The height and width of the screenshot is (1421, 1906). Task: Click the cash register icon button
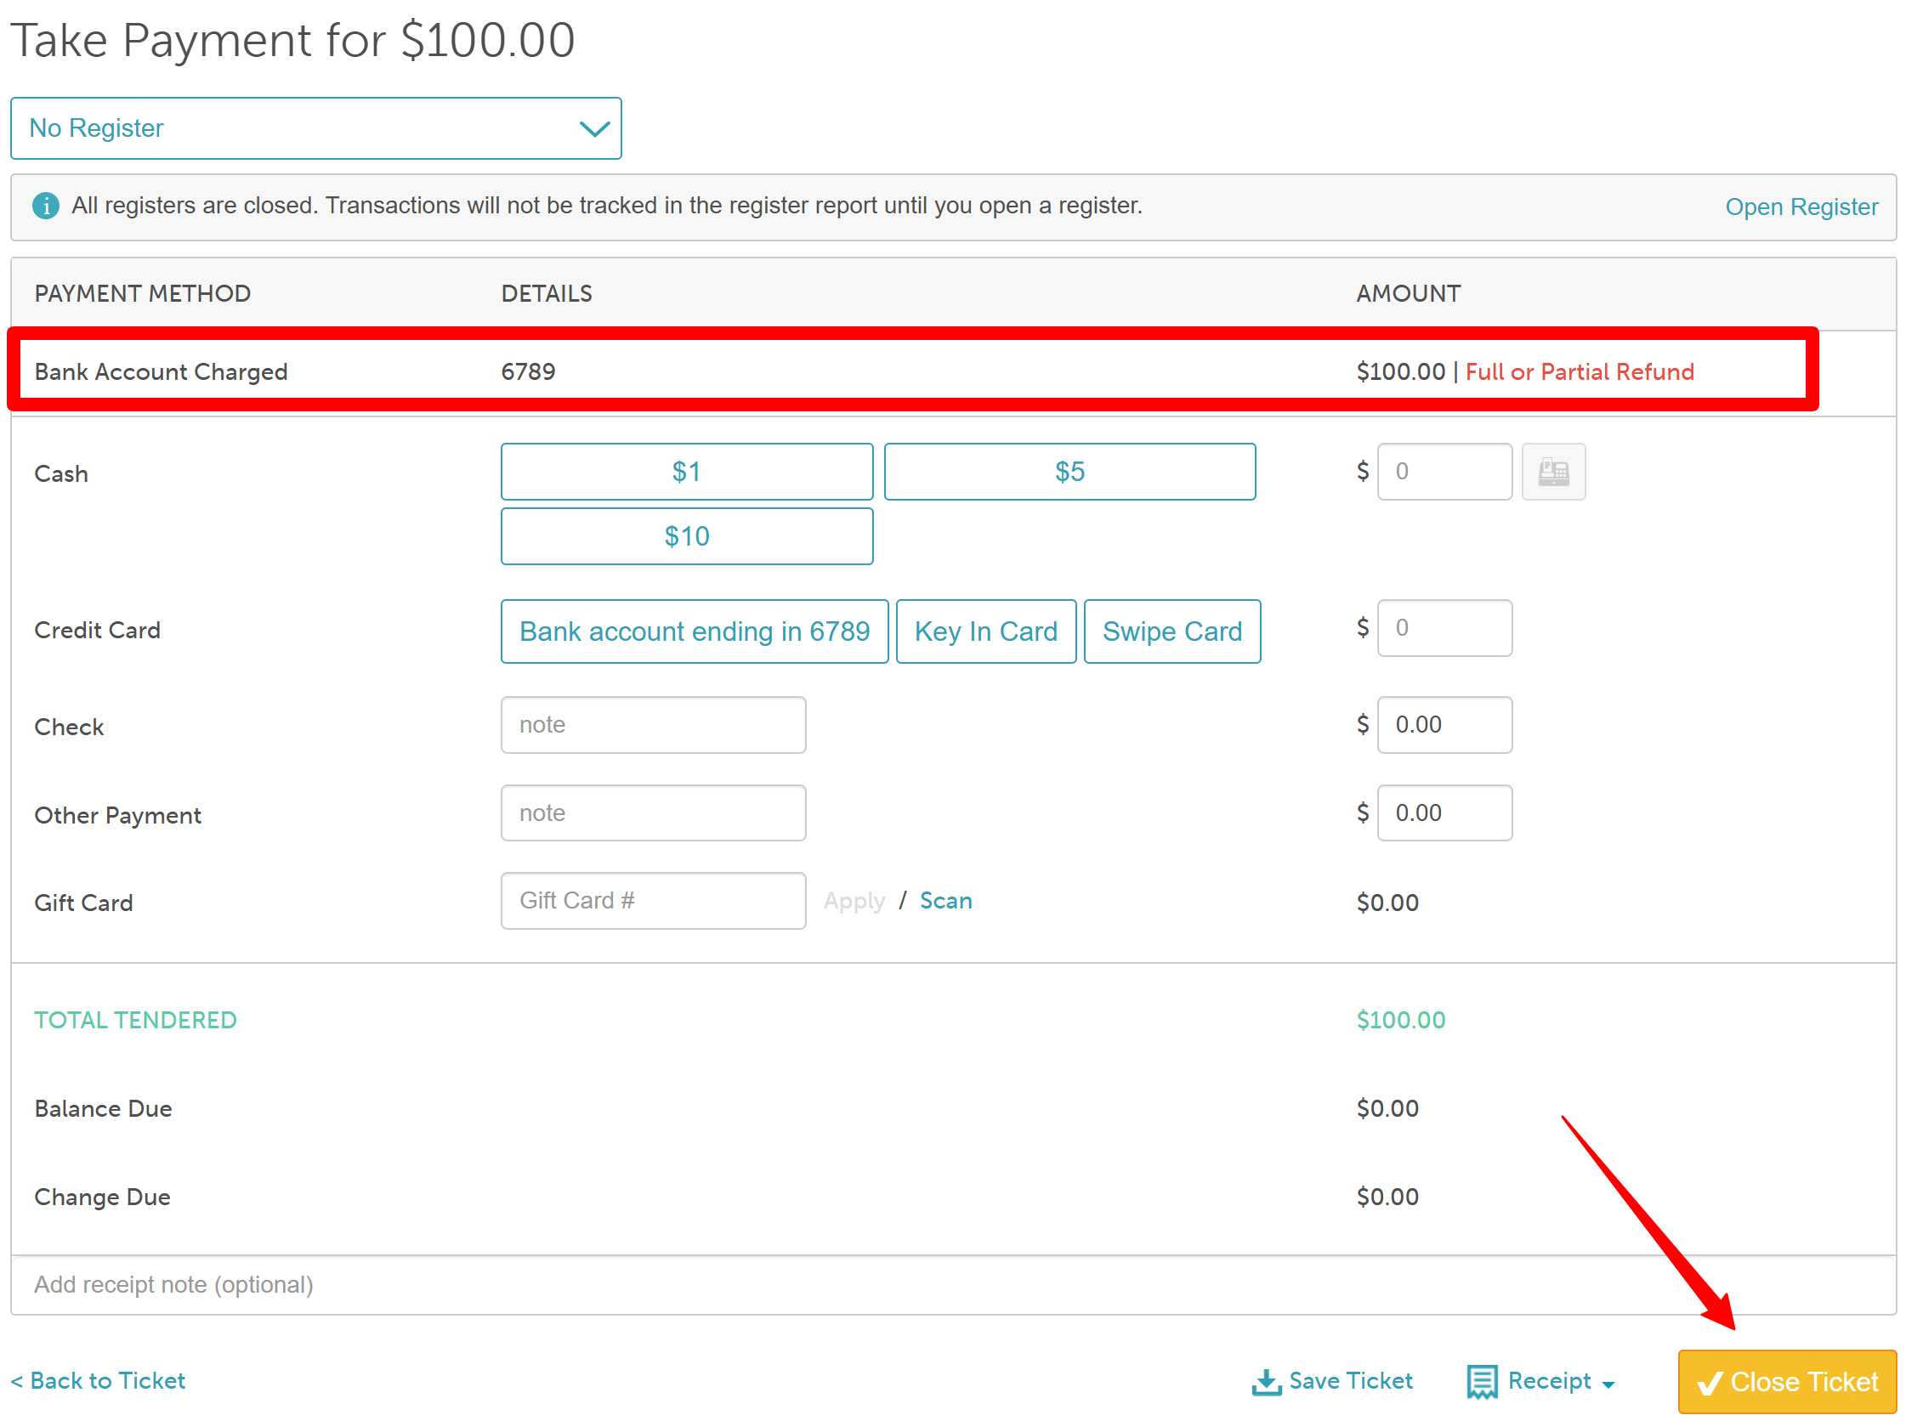pos(1553,472)
